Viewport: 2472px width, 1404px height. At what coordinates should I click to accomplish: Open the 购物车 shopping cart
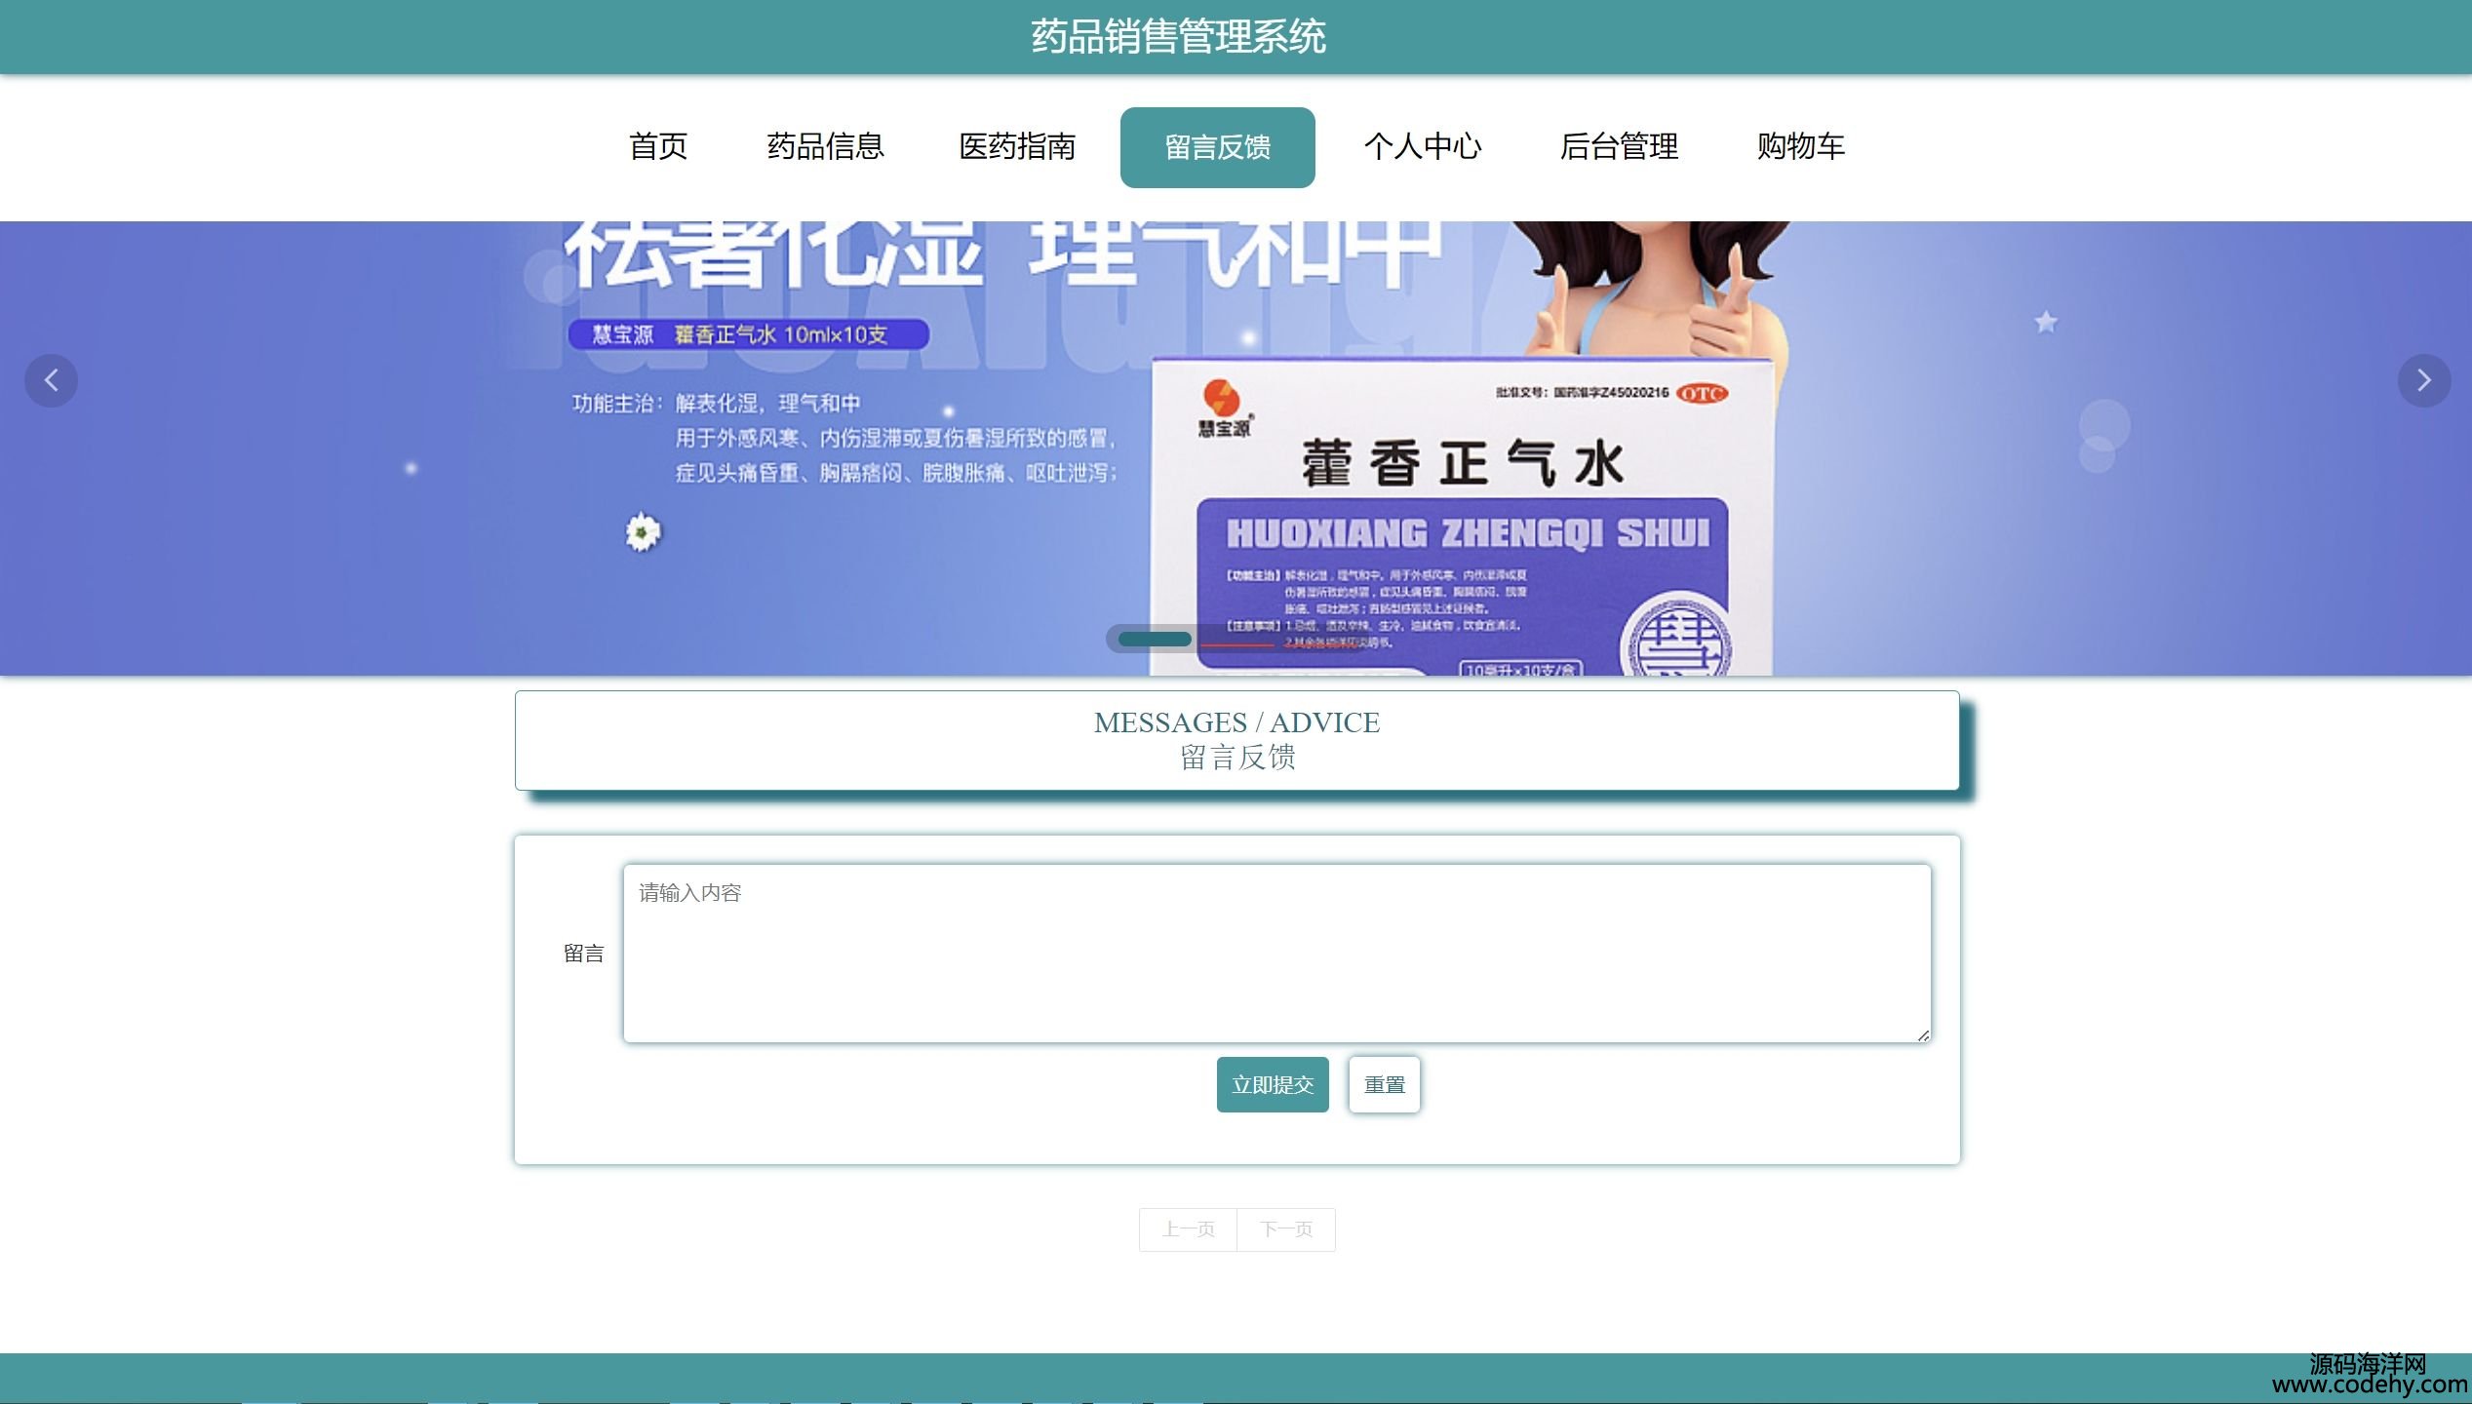1801,147
